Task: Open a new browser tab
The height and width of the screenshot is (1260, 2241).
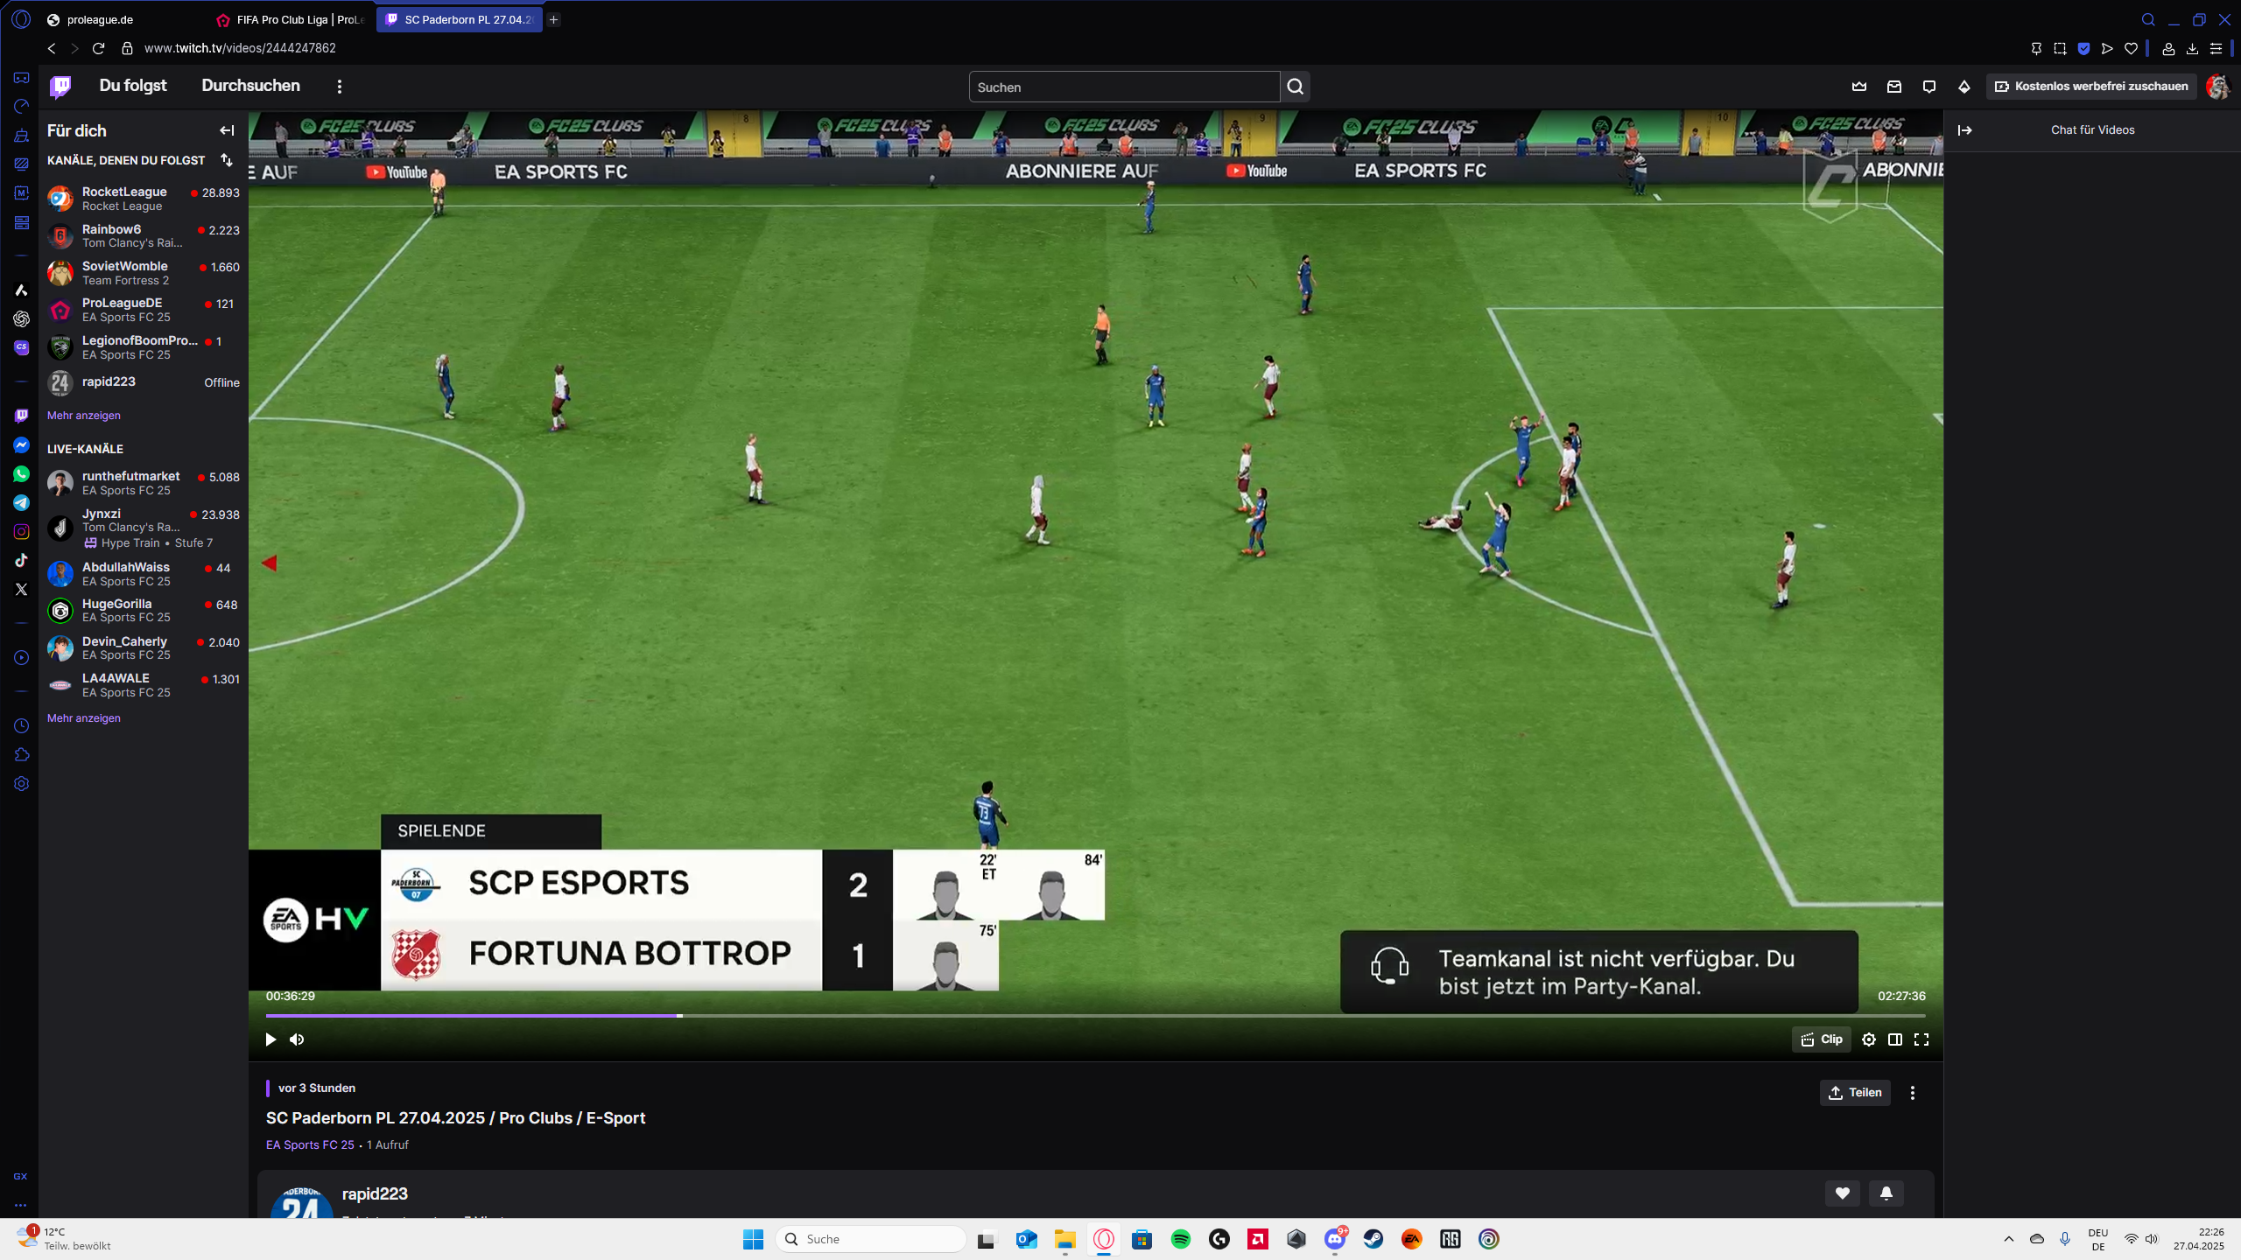Action: (554, 19)
